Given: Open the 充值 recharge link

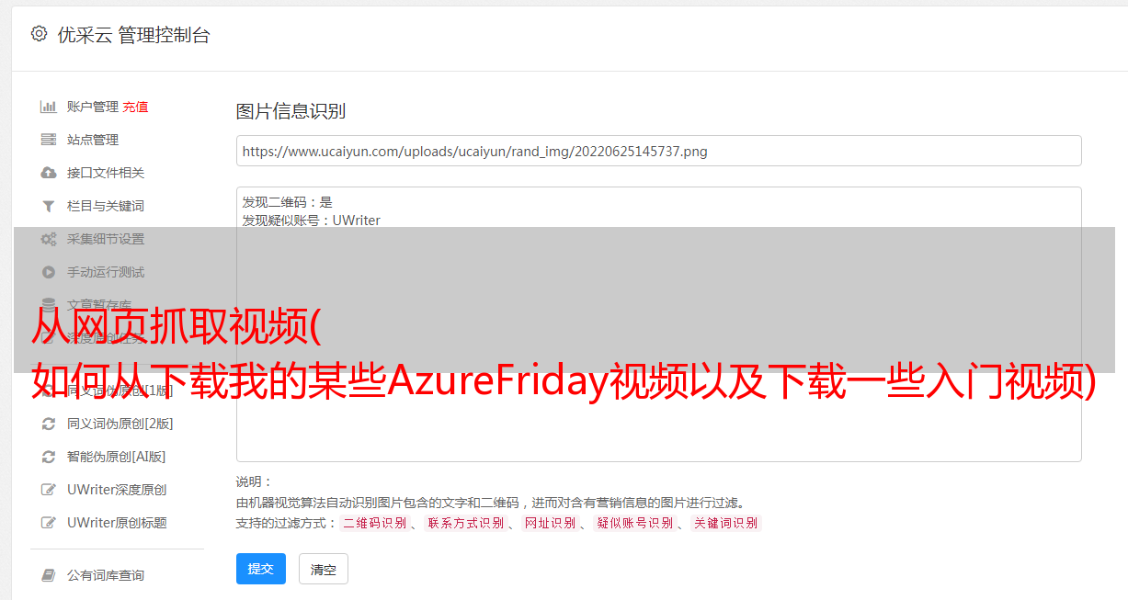Looking at the screenshot, I should 135,107.
